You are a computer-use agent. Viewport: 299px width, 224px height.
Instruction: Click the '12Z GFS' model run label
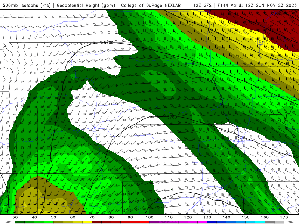(x=202, y=5)
